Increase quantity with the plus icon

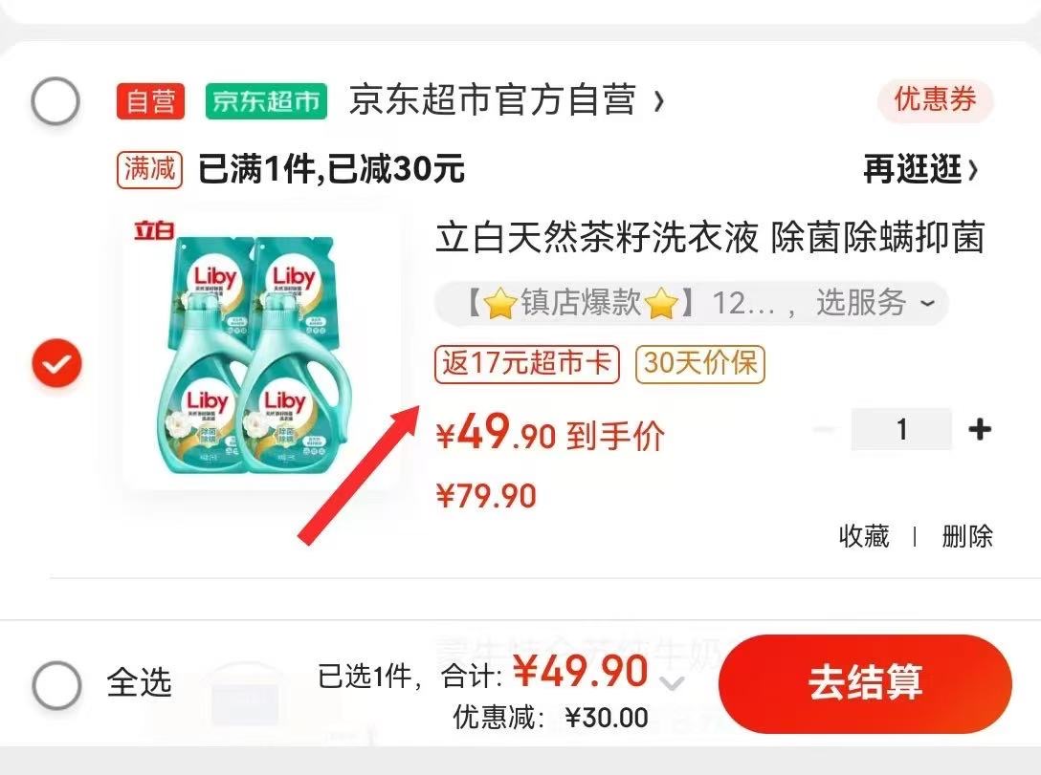(x=980, y=429)
